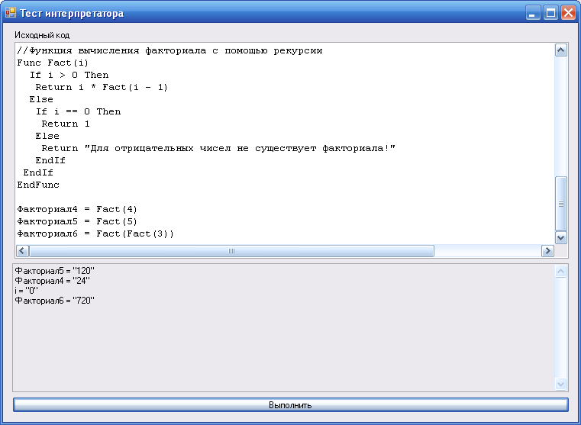
Task: Click the code editor vertical scrollbar thumb
Action: pos(561,203)
